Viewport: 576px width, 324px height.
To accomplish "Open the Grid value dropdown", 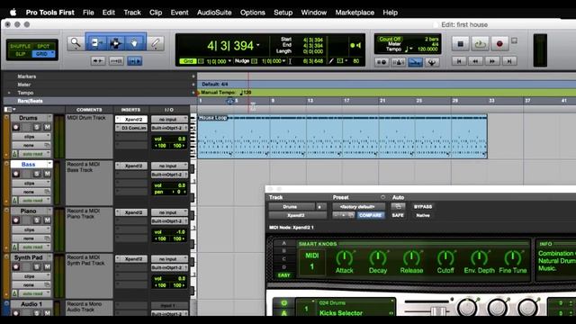I will pyautogui.click(x=229, y=61).
